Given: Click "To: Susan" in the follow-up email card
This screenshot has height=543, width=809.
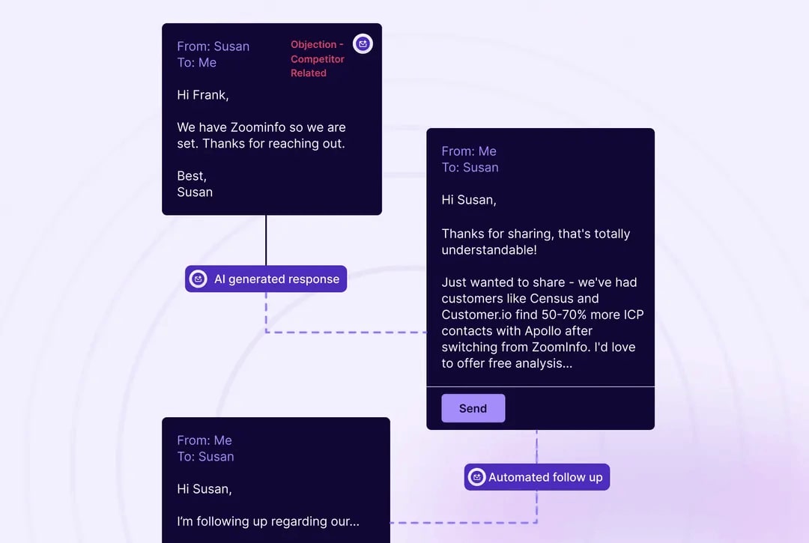Looking at the screenshot, I should point(205,457).
